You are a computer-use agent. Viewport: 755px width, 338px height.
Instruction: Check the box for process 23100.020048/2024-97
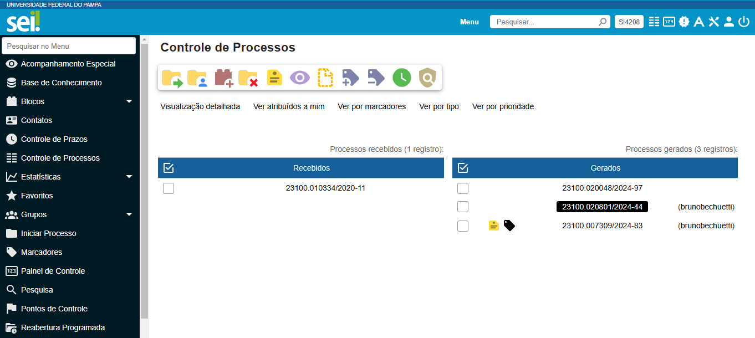coord(463,188)
